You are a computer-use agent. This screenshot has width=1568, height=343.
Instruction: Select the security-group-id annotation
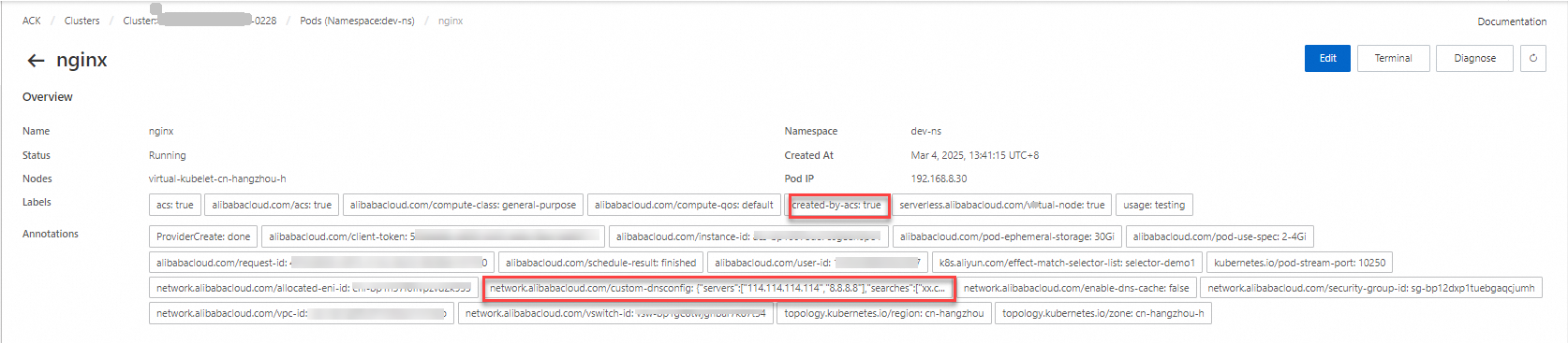pos(1371,288)
